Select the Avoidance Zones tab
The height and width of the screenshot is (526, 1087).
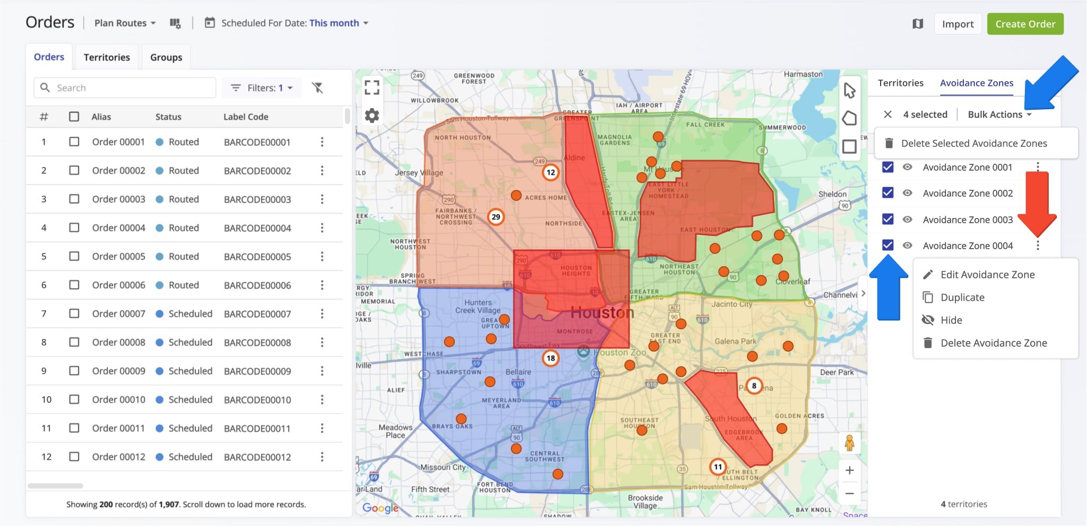pos(977,83)
